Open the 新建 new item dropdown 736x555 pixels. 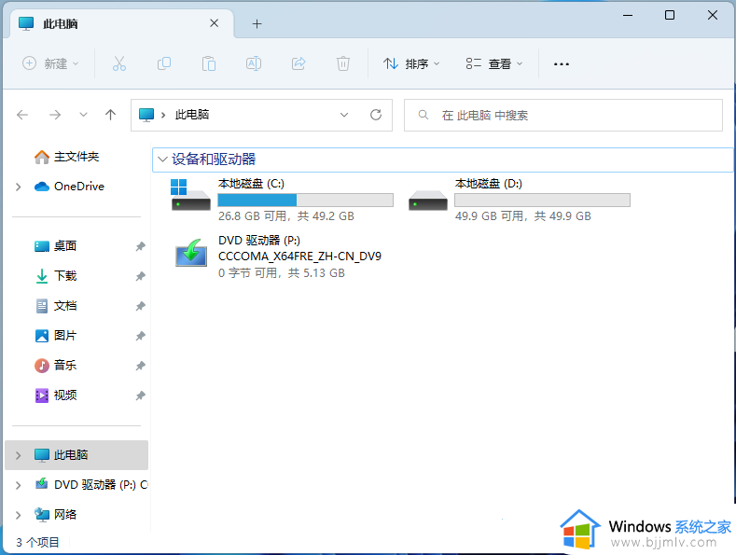(50, 63)
